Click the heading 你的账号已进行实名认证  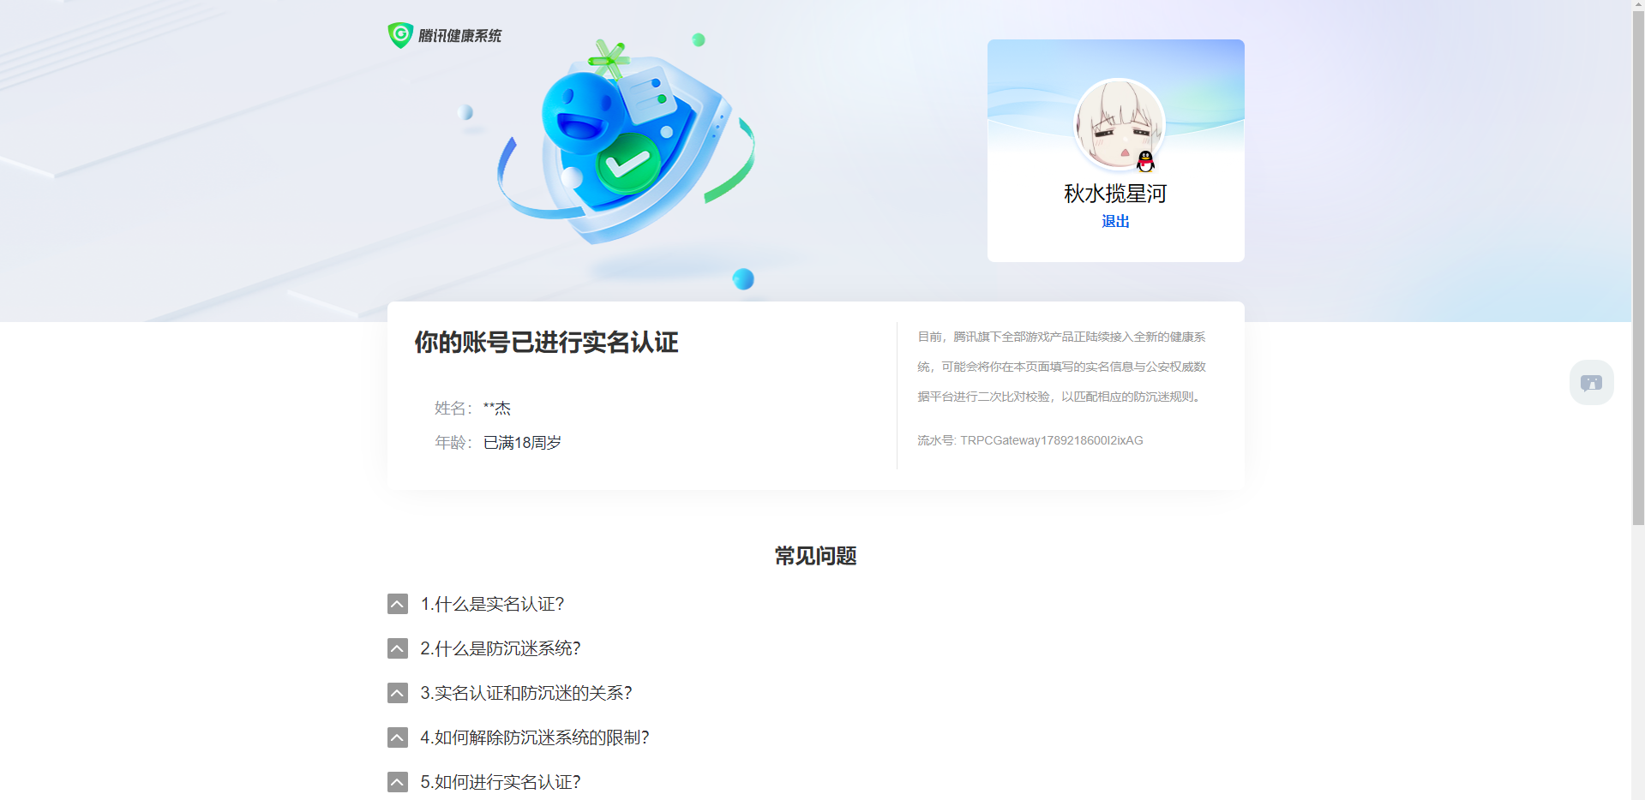pyautogui.click(x=547, y=343)
